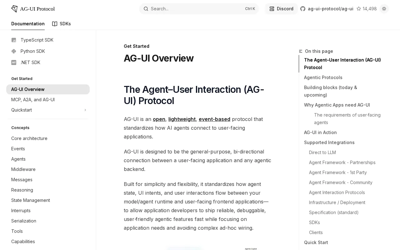Open Agents sidebar page
The width and height of the screenshot is (400, 250).
coord(48,159)
